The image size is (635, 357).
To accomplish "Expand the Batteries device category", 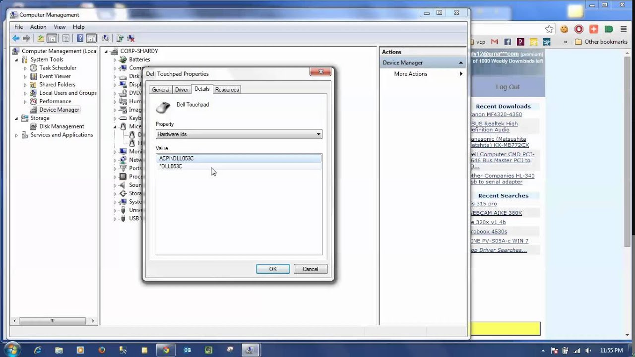I will 115,59.
